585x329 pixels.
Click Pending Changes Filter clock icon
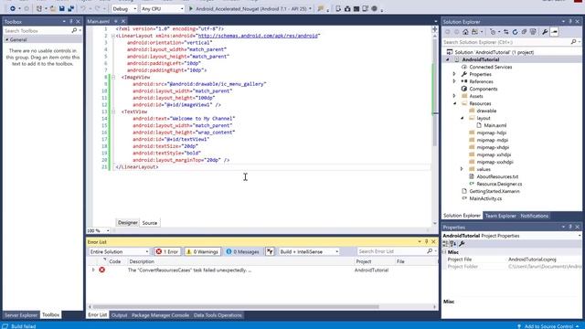tap(493, 32)
